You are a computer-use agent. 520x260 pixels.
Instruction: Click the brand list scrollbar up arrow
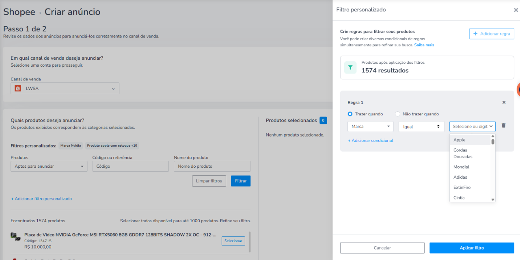pos(493,136)
